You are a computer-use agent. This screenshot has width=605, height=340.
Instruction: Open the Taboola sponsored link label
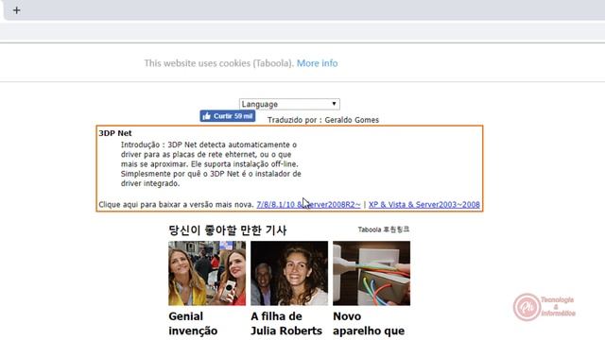tap(384, 229)
